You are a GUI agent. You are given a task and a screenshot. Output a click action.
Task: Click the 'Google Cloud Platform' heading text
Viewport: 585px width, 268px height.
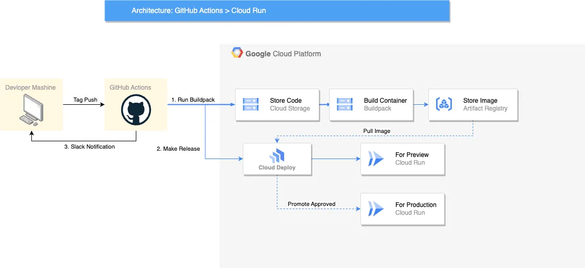[x=283, y=54]
